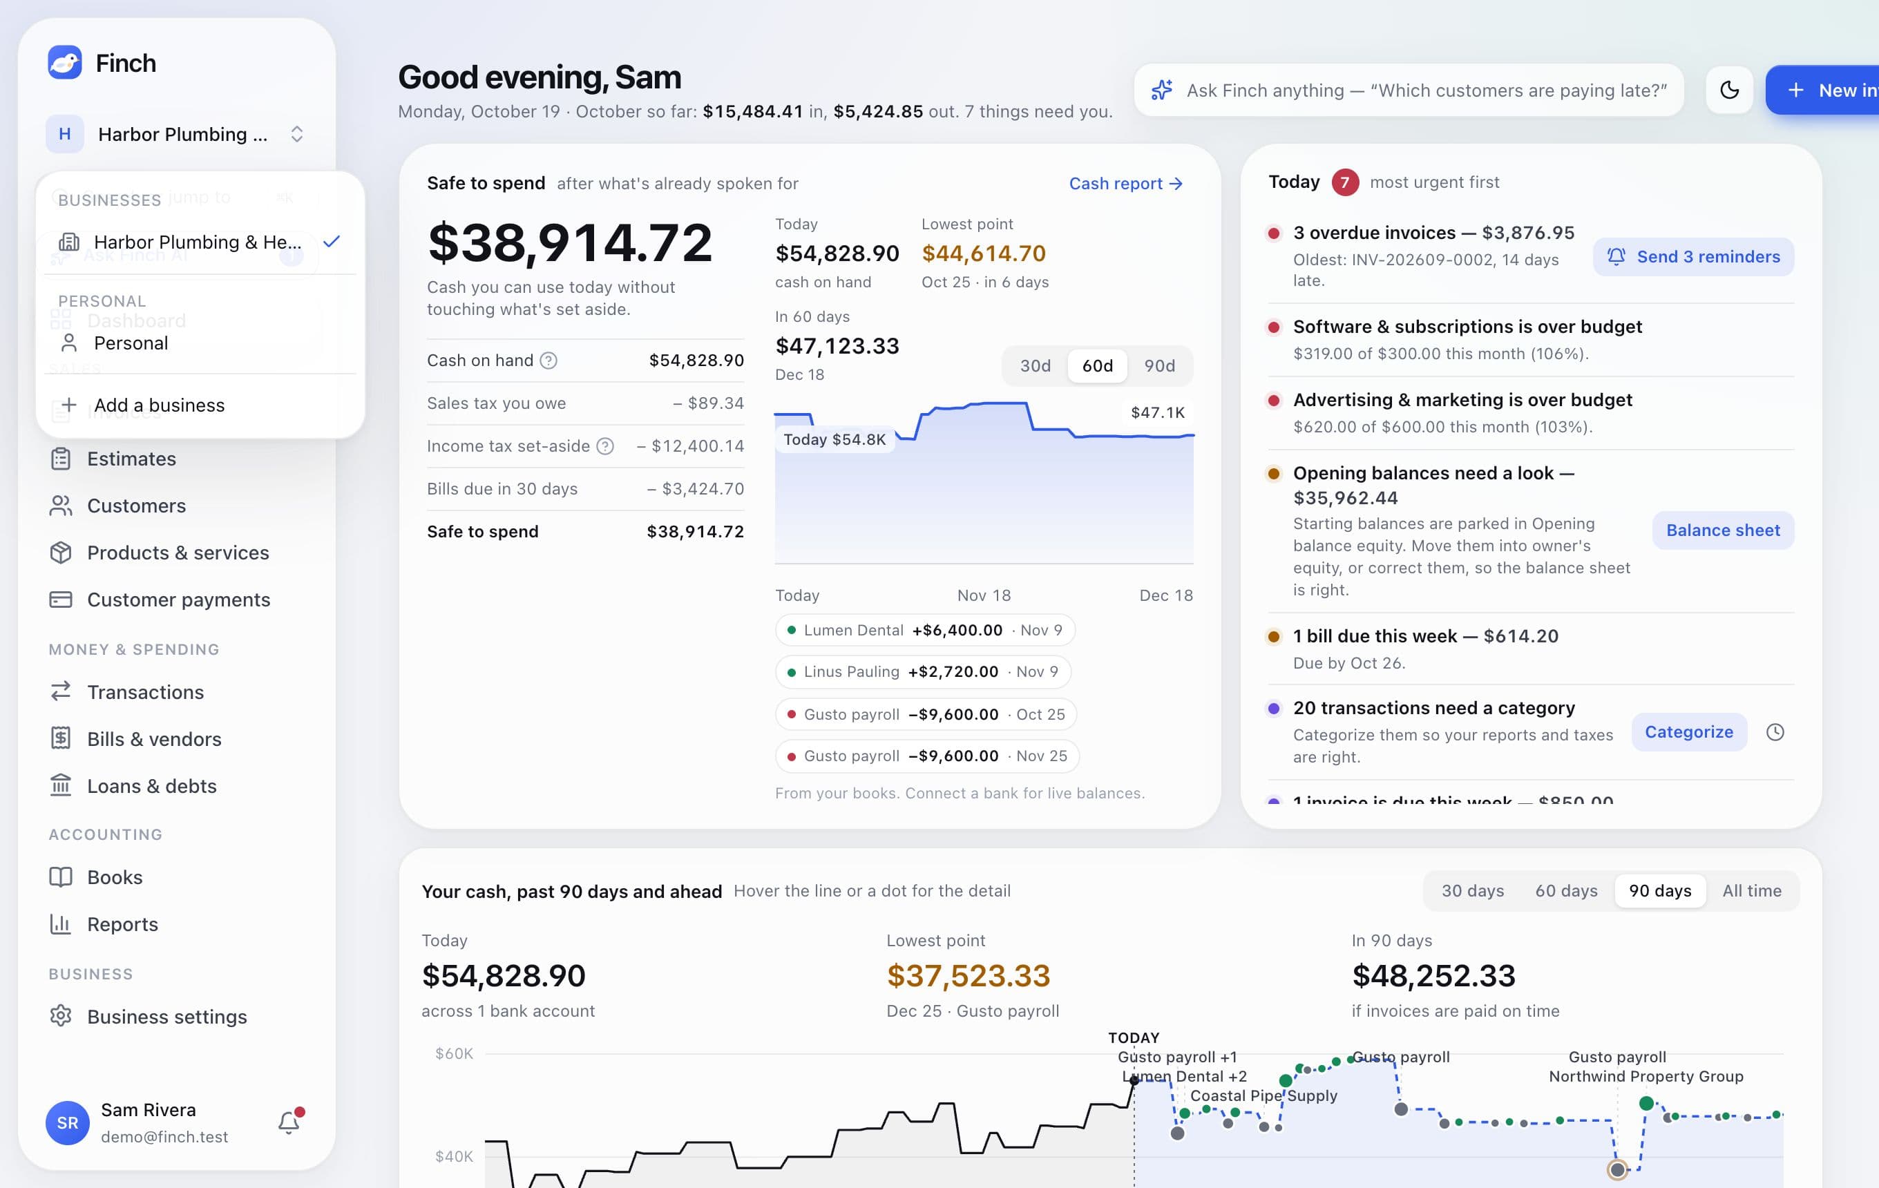Click the SR avatar for Sam Rivera
1879x1188 pixels.
68,1122
